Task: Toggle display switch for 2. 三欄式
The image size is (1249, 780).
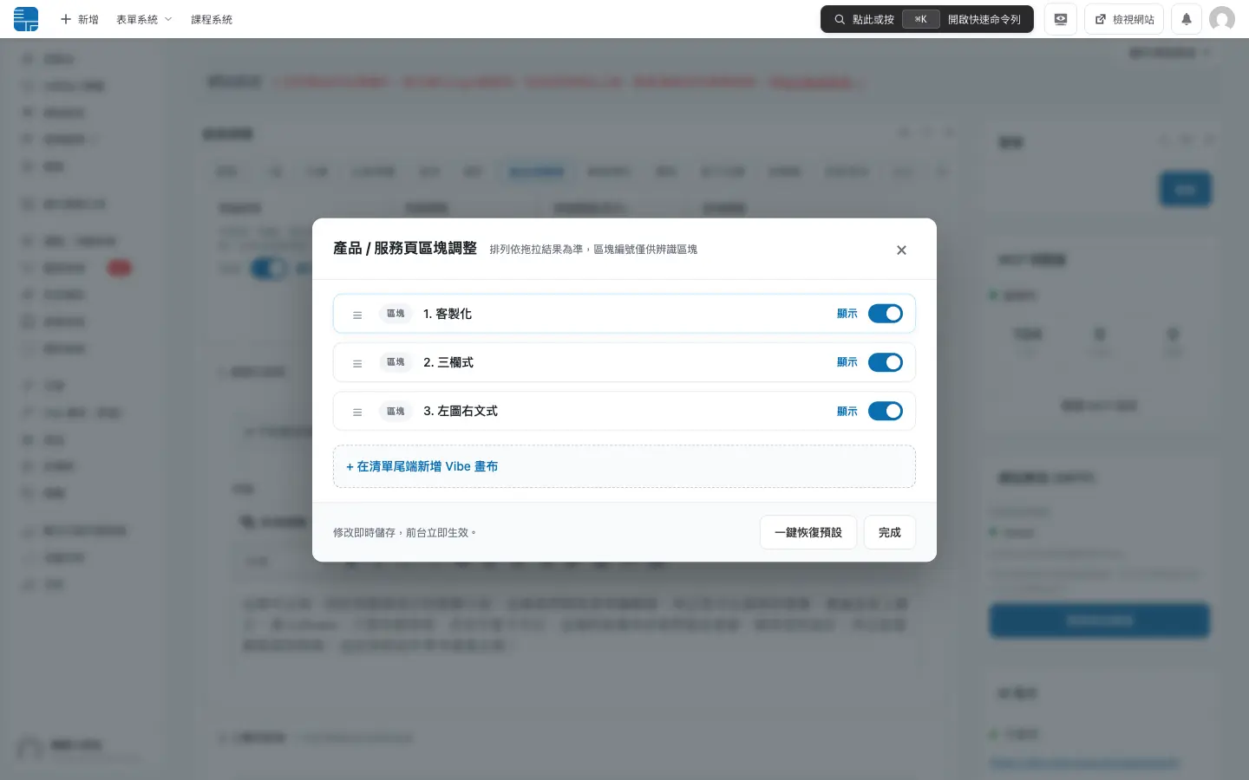Action: click(x=886, y=362)
